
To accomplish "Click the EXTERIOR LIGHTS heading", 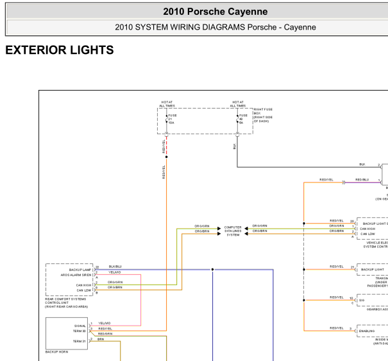I will pos(60,50).
